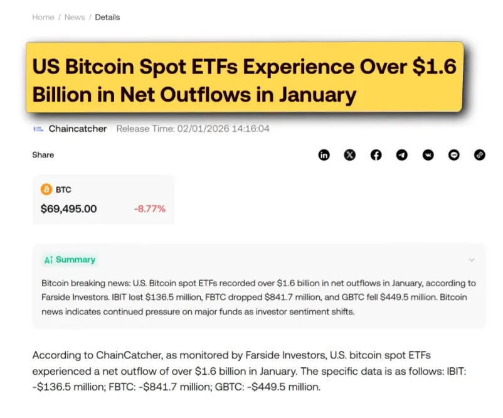This screenshot has width=503, height=418.
Task: Click the Chaincatcher source logo
Action: [38, 129]
